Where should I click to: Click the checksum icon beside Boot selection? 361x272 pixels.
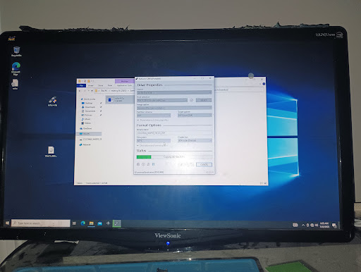point(191,100)
